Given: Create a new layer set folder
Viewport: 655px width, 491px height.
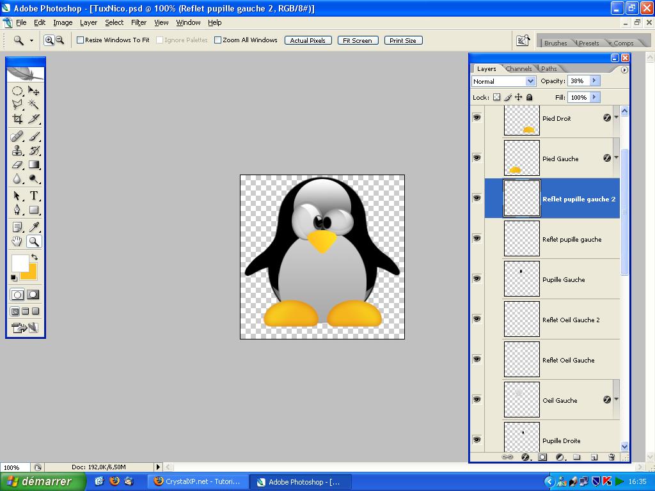Looking at the screenshot, I should pos(577,456).
